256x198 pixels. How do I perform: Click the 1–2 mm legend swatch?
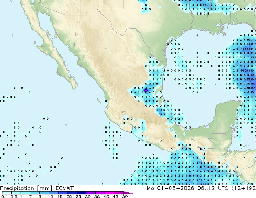[25, 193]
